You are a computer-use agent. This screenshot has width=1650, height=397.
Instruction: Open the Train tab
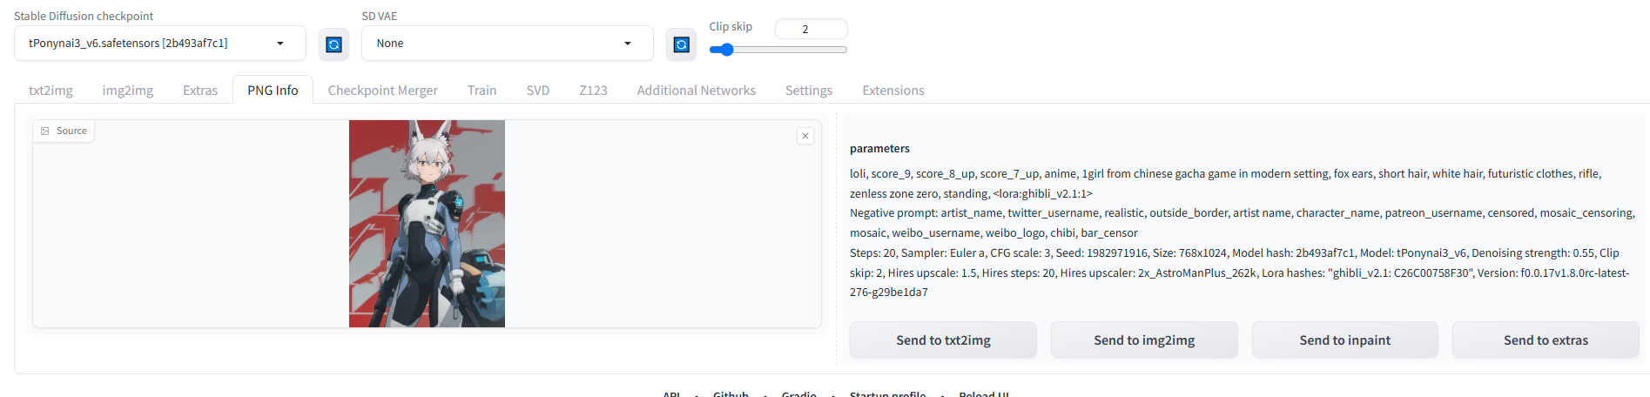(482, 90)
